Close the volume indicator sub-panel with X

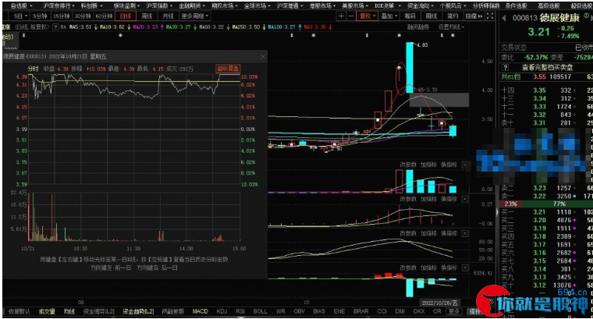coord(465,165)
